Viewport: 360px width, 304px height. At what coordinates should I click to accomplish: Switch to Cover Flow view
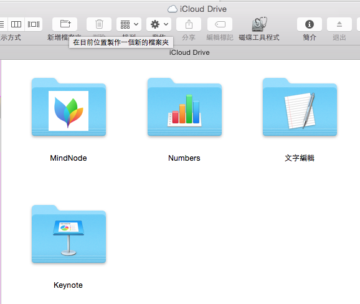coord(34,24)
